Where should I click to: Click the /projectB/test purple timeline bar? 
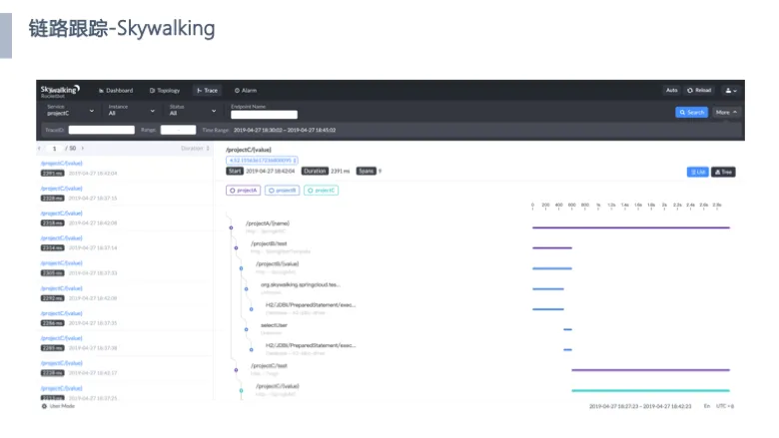[x=552, y=248]
